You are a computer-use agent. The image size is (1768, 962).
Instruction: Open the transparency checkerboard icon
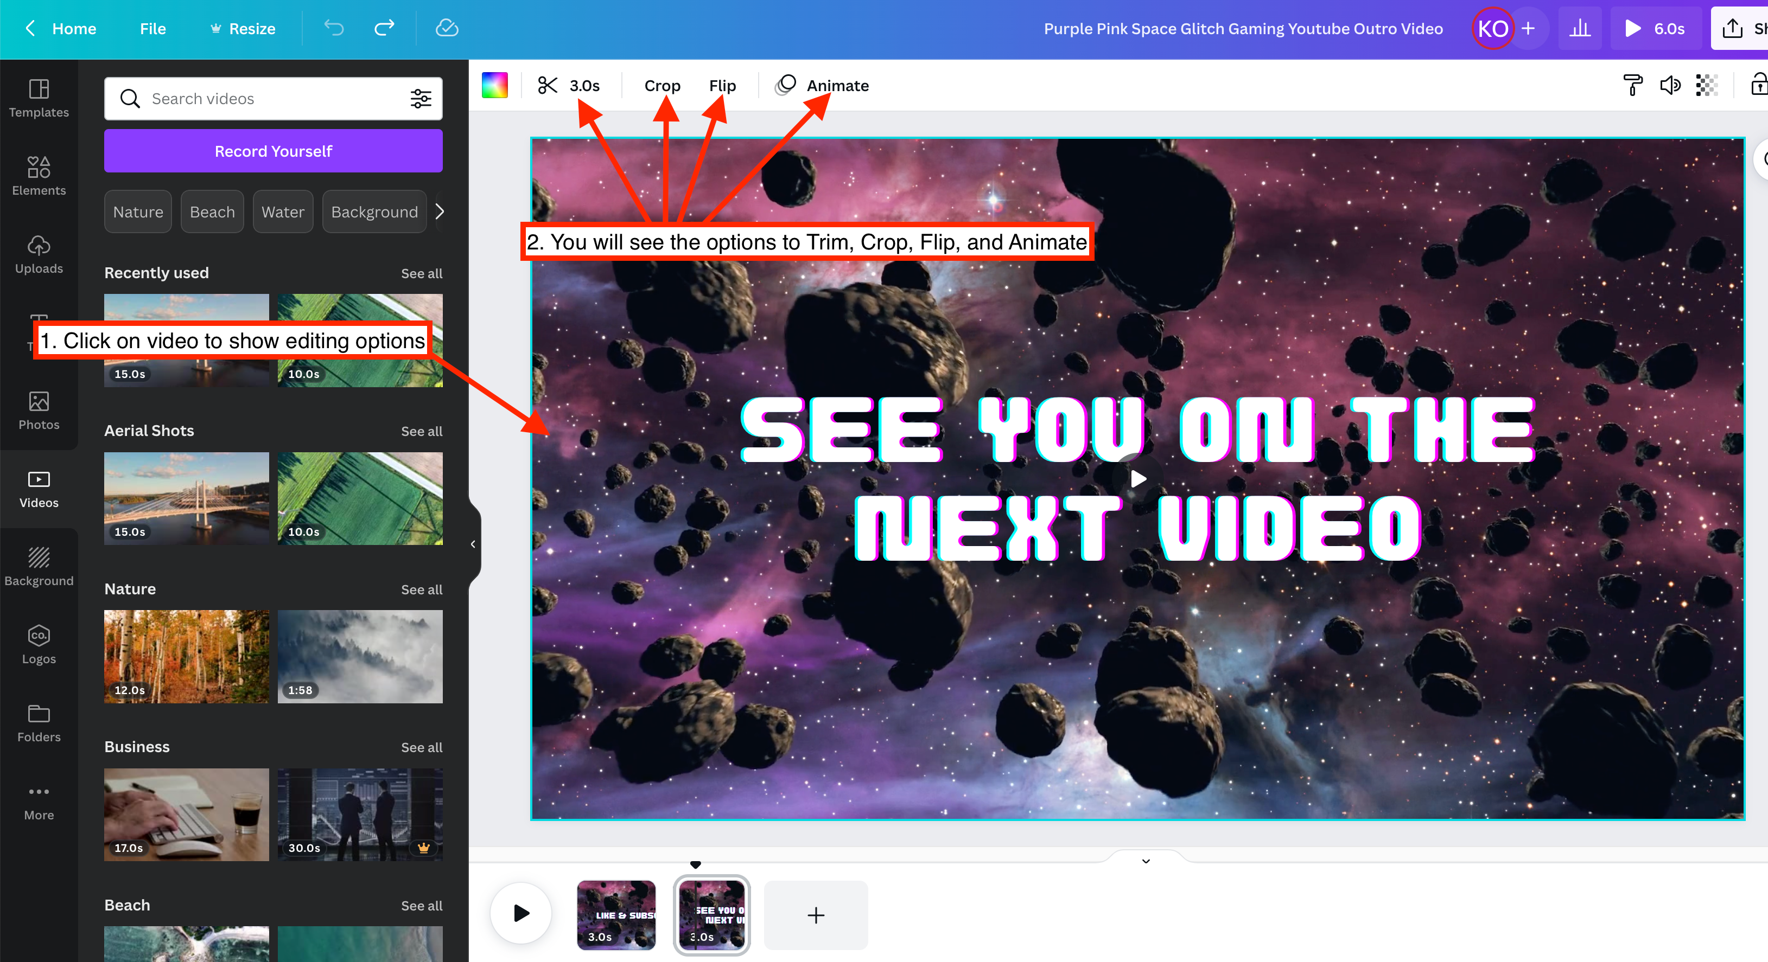pos(1706,85)
